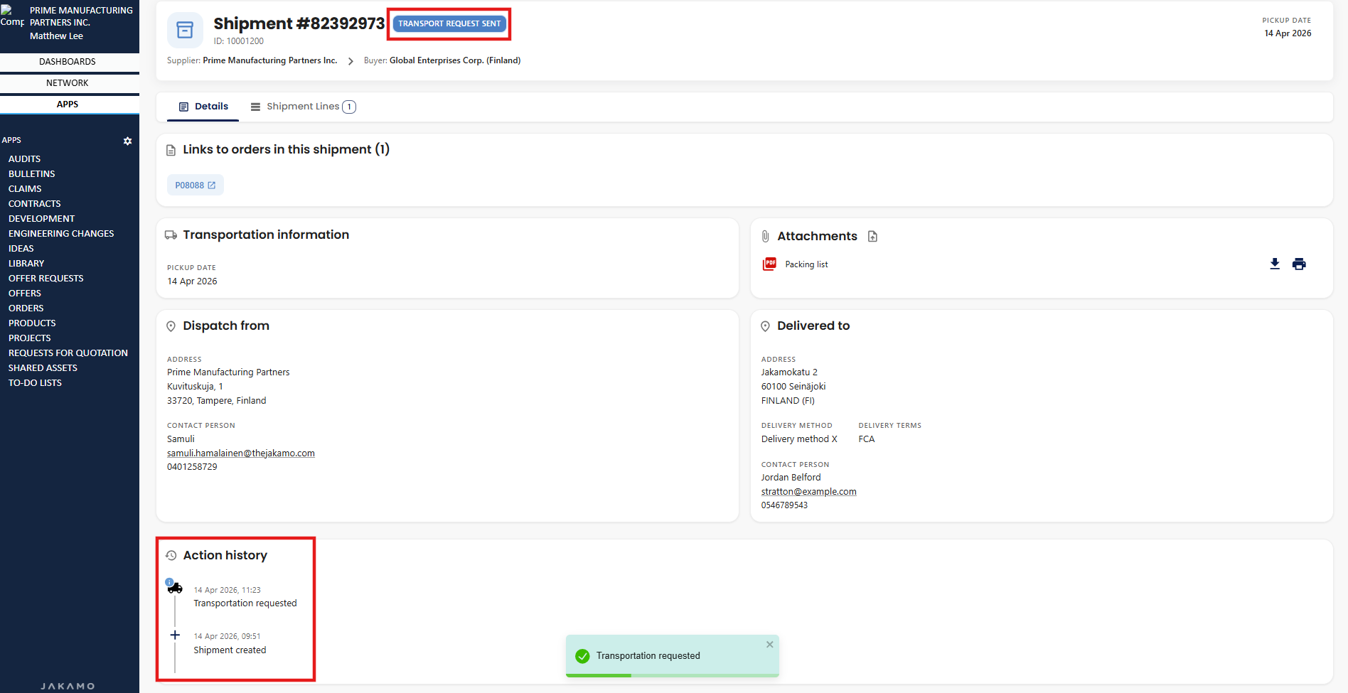Click samuli.hamalainen@thejakamo.com email link
1348x693 pixels.
[240, 453]
